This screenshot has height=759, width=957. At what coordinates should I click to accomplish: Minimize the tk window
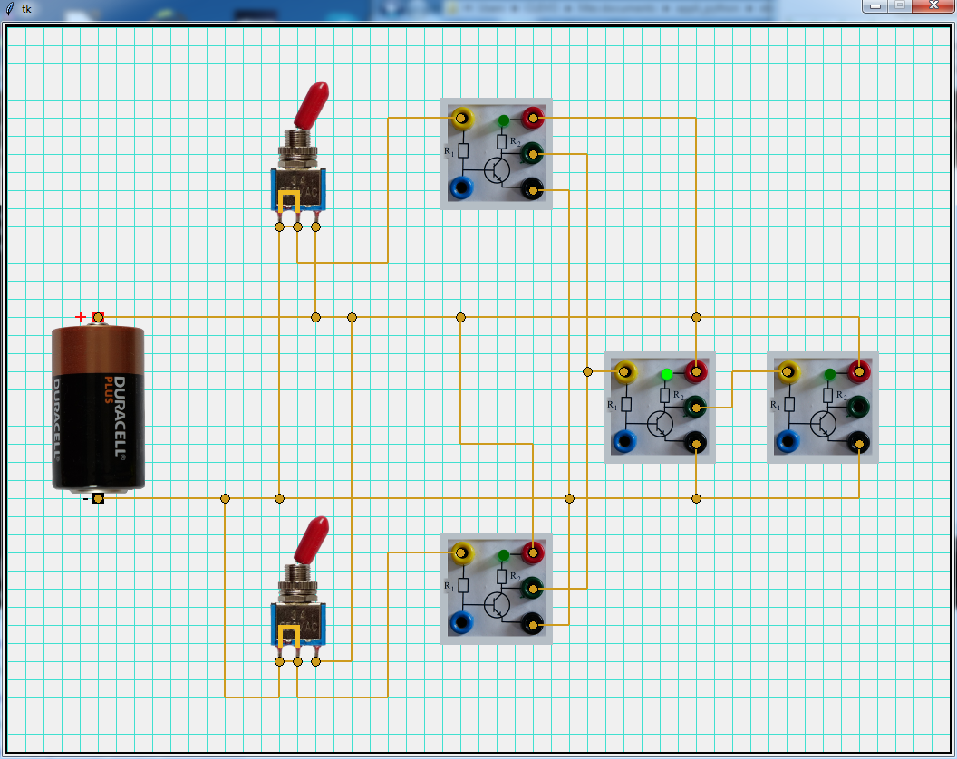875,5
